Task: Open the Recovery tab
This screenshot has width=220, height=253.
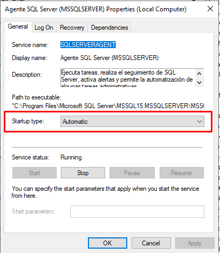Action: coord(72,28)
